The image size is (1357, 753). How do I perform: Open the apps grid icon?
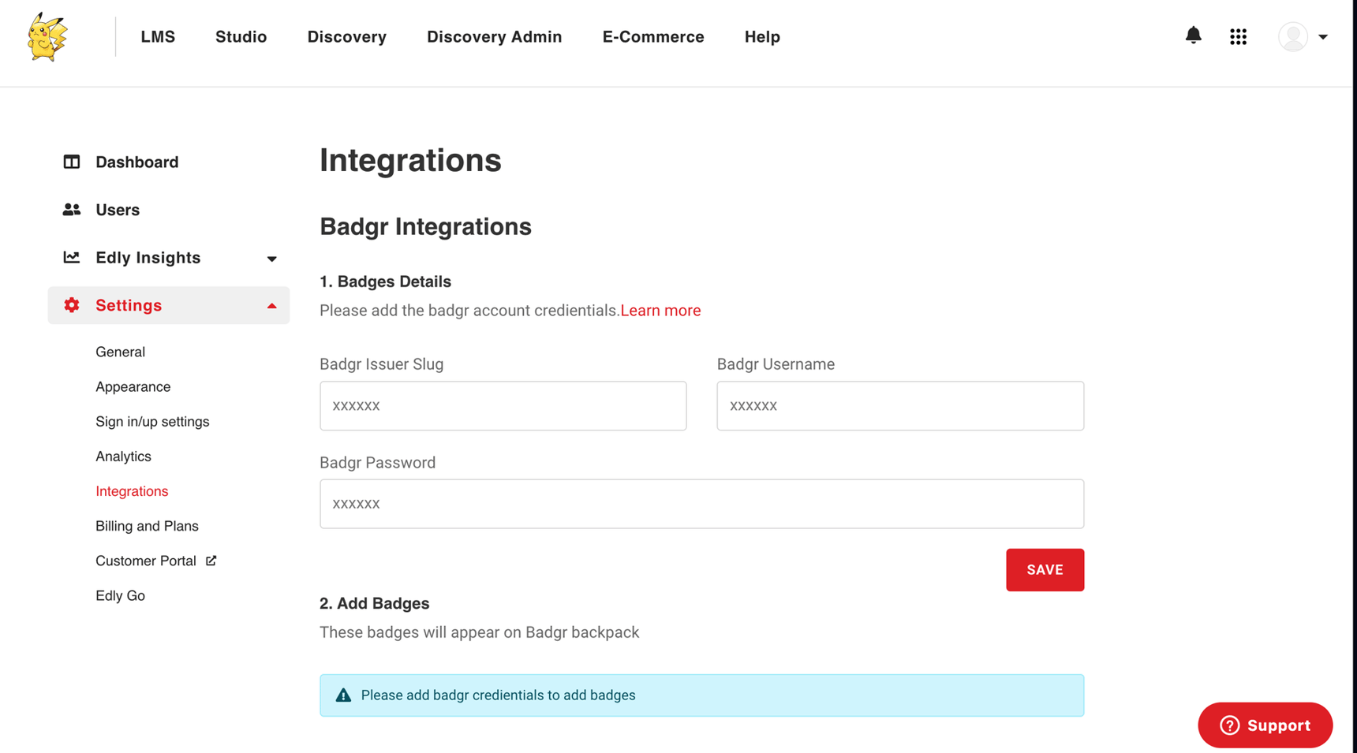point(1238,36)
